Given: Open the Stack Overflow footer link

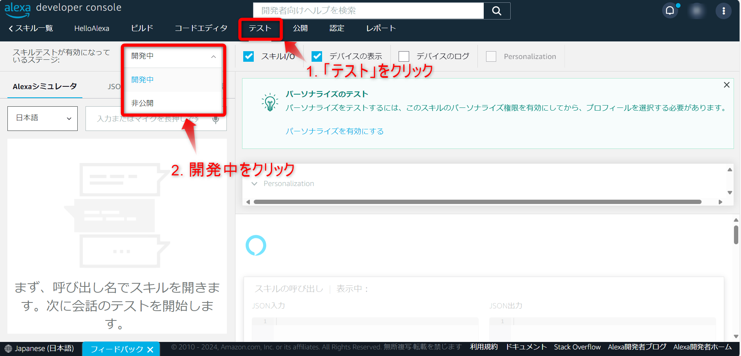Looking at the screenshot, I should tap(577, 347).
